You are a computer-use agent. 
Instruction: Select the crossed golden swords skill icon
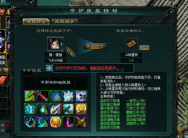(x=81, y=122)
